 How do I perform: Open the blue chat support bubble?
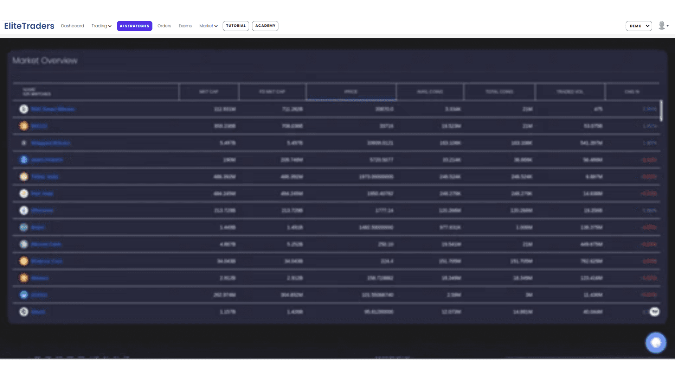[656, 342]
